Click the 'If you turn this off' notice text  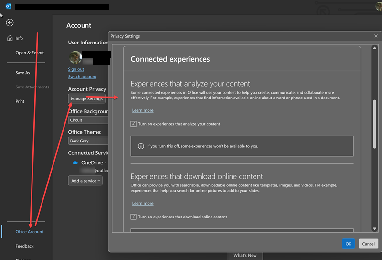pyautogui.click(x=202, y=146)
